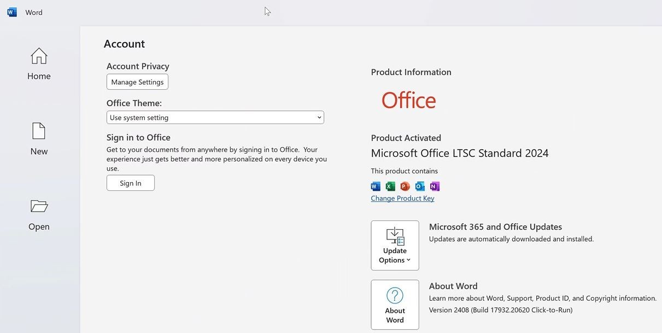This screenshot has width=662, height=333.
Task: Open the Manage Settings privacy button
Action: tap(137, 82)
